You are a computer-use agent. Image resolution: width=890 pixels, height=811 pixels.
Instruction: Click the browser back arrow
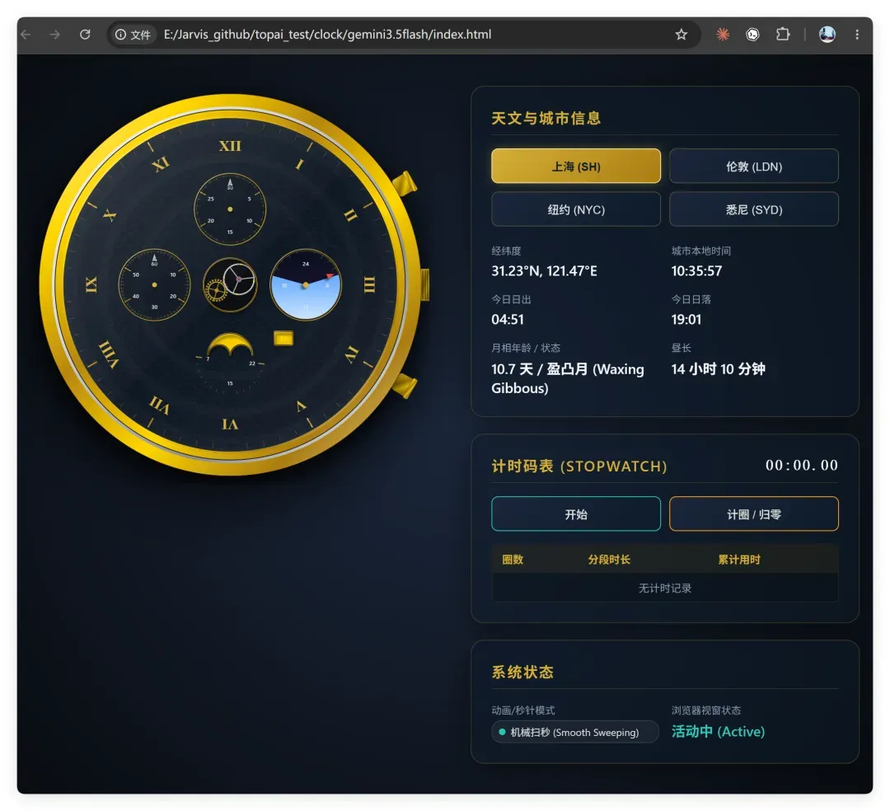coord(26,35)
